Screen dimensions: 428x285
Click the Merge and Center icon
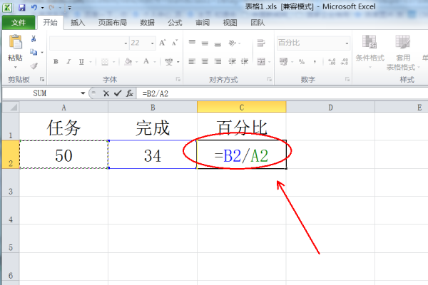coord(261,62)
